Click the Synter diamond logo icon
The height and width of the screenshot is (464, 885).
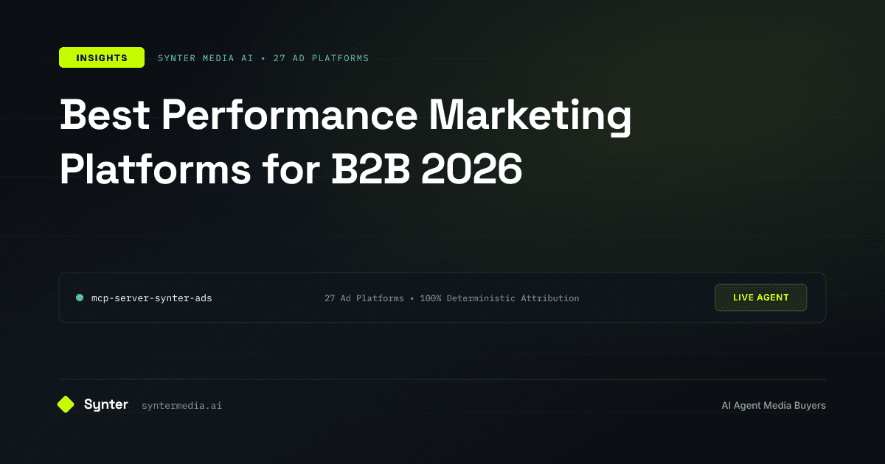66,404
